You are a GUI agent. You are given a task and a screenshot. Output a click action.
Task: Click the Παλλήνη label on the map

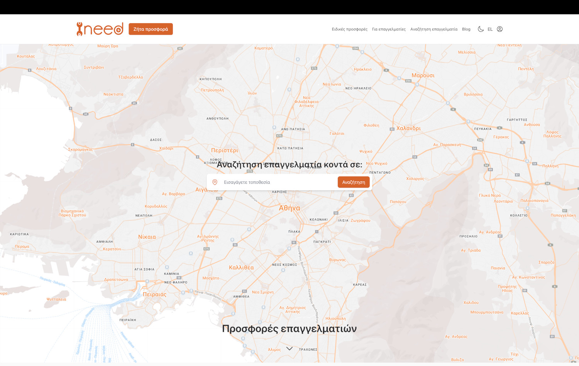tap(550, 166)
